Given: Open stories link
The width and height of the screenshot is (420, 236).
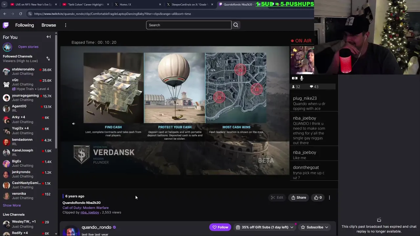Looking at the screenshot, I should click(x=28, y=47).
